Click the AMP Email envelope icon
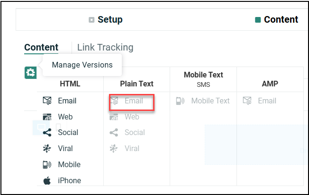Screen dimensions: 309x195 247,101
